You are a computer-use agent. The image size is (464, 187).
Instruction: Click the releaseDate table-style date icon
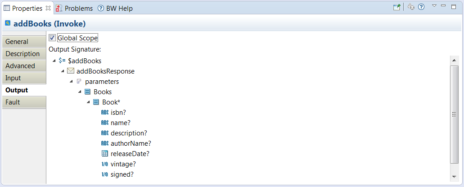[104, 154]
